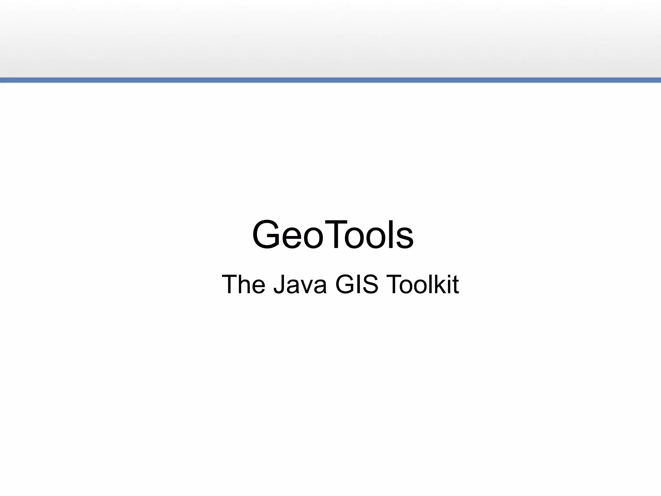Click the GeoTools title text

pyautogui.click(x=333, y=235)
